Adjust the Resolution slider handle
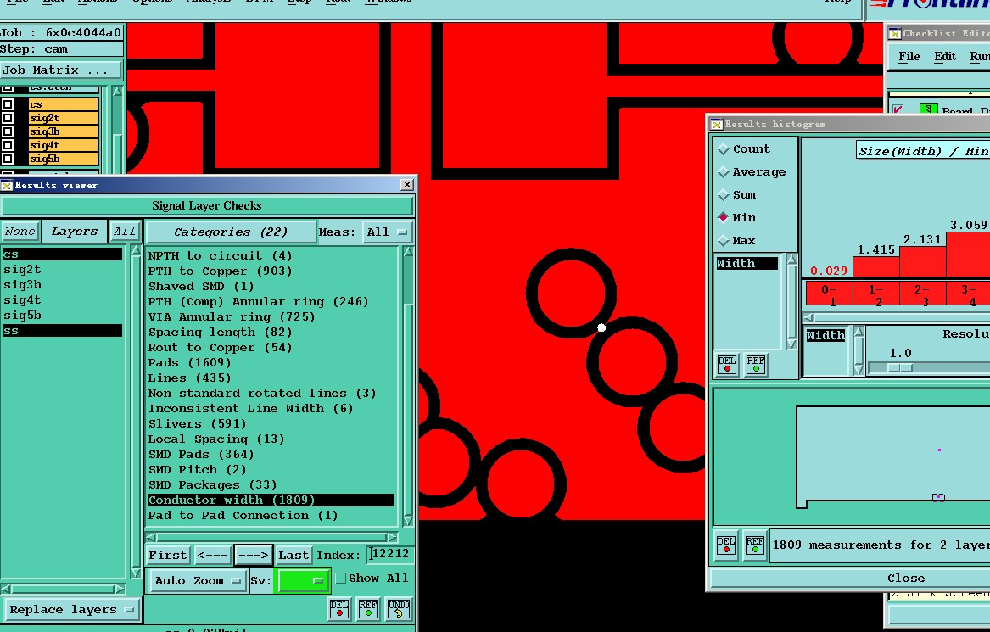The height and width of the screenshot is (632, 990). [x=900, y=367]
